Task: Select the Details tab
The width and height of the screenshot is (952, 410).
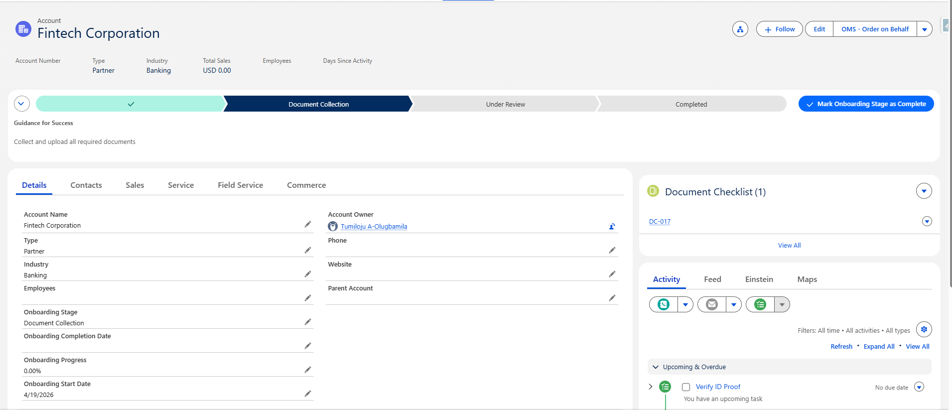Action: (34, 185)
